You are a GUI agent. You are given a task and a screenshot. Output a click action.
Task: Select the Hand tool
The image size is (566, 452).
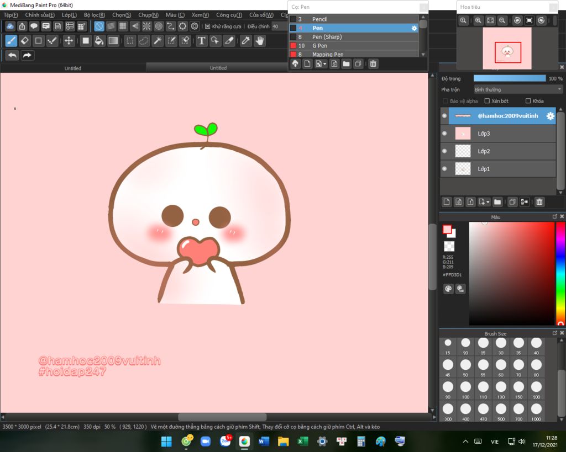260,41
